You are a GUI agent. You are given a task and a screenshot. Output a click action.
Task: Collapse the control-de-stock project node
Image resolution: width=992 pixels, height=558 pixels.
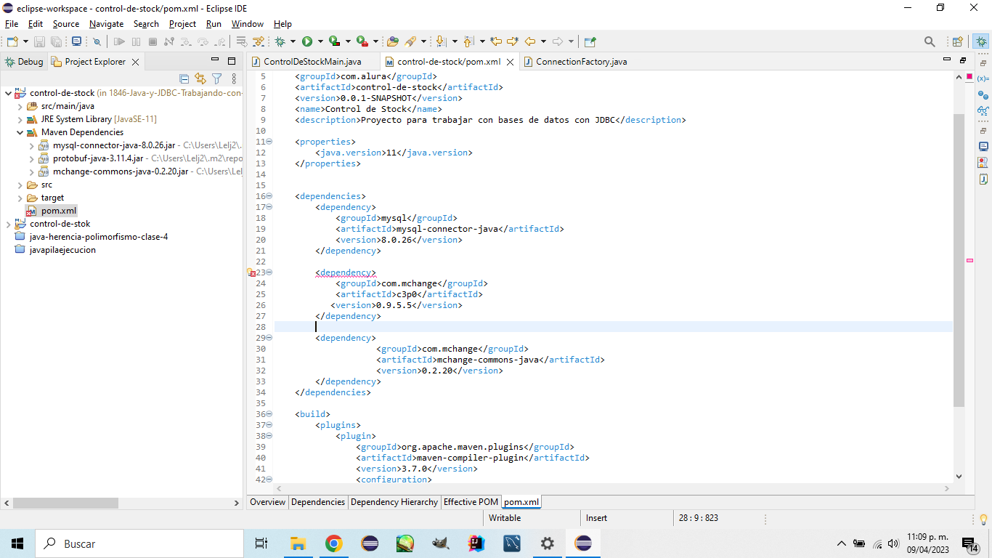(8, 93)
